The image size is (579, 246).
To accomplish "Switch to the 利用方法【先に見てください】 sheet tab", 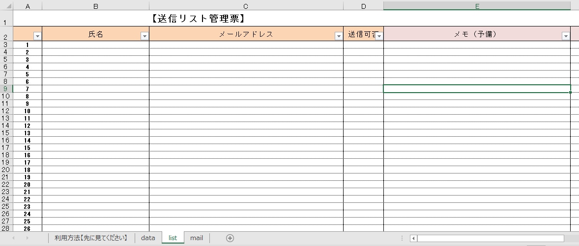I will coord(91,238).
